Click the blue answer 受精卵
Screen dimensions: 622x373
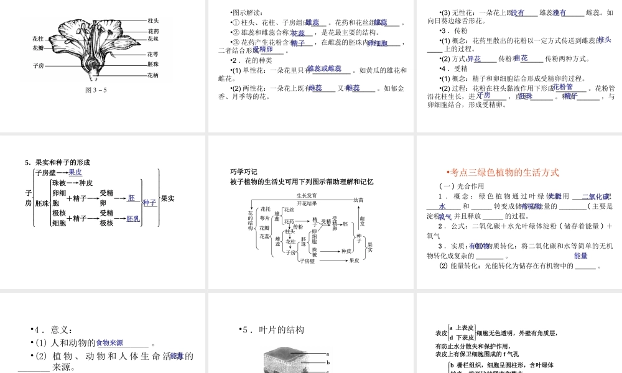point(263,49)
